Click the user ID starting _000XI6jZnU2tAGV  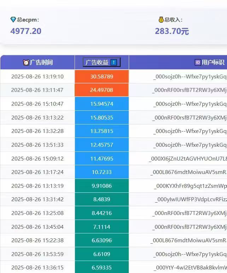click(x=188, y=159)
